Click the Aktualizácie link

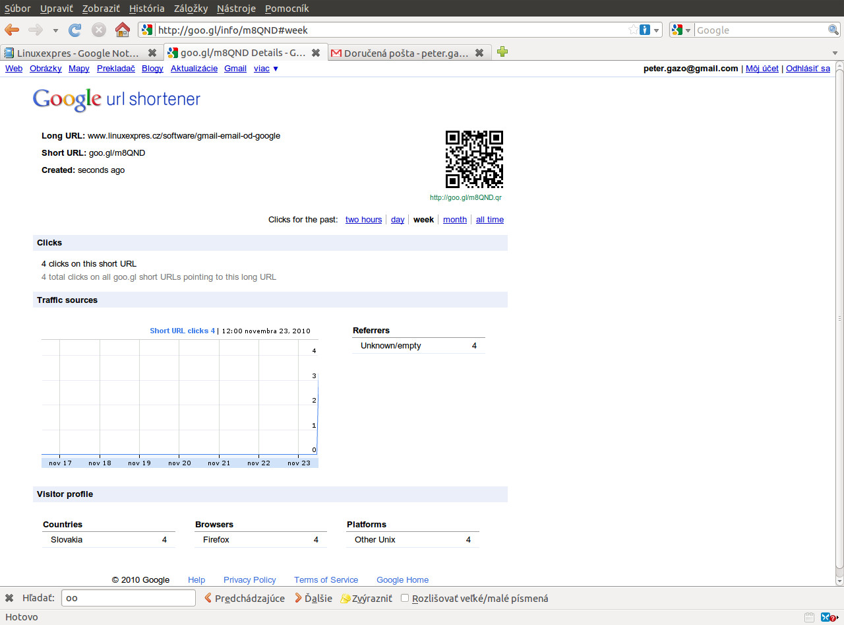tap(194, 69)
